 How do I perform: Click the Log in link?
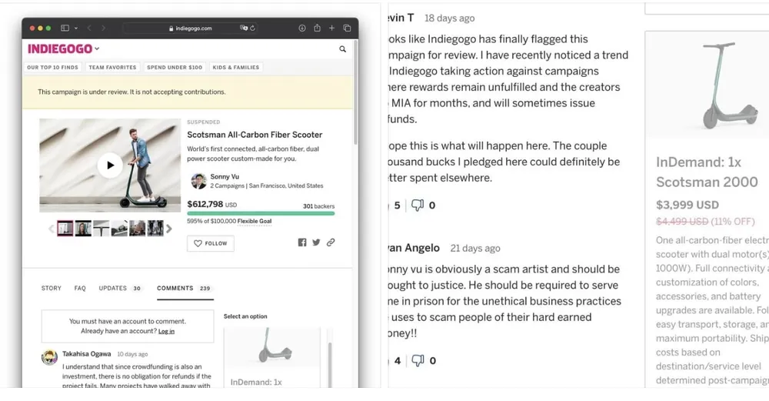[x=166, y=332]
